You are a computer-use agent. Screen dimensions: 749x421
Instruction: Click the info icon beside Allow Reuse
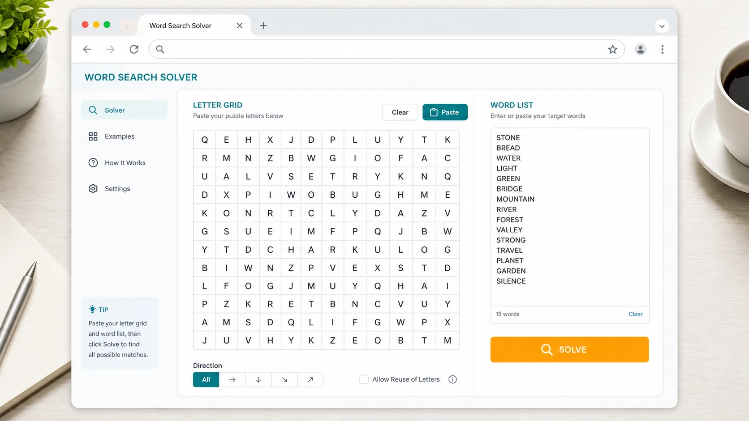click(x=453, y=379)
